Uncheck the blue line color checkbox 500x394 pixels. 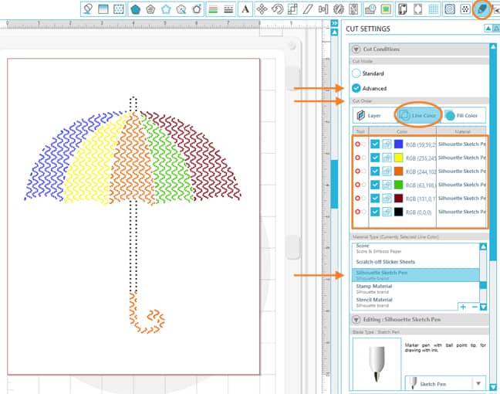tap(375, 144)
